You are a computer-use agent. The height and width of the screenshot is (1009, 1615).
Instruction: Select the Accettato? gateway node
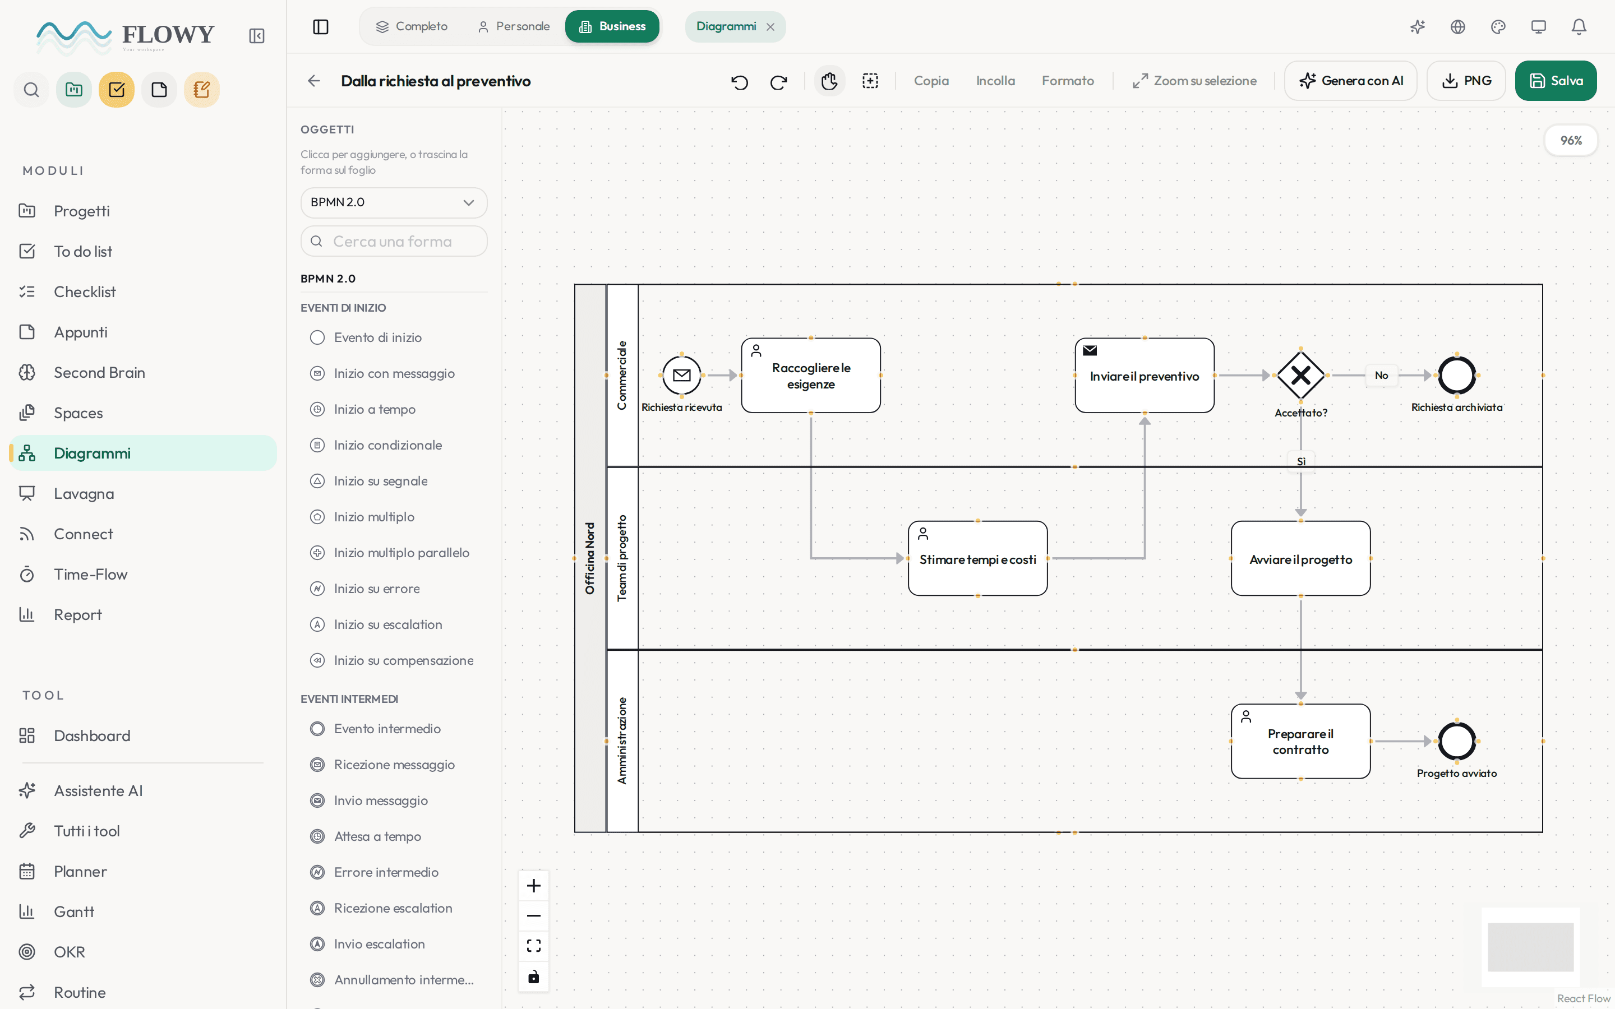click(1300, 376)
